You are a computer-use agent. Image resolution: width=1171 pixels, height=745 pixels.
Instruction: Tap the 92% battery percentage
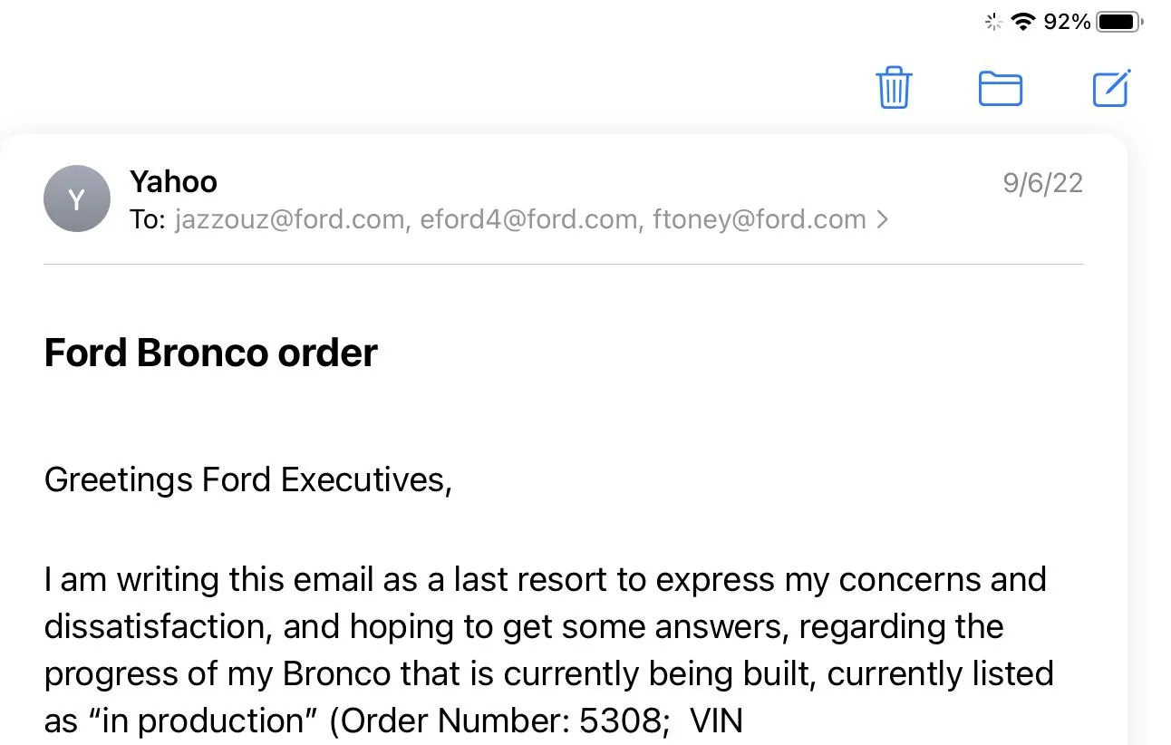click(x=1067, y=22)
